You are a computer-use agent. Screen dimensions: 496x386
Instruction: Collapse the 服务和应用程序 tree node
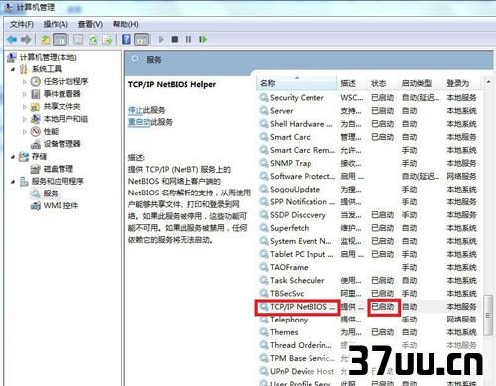[x=13, y=182]
